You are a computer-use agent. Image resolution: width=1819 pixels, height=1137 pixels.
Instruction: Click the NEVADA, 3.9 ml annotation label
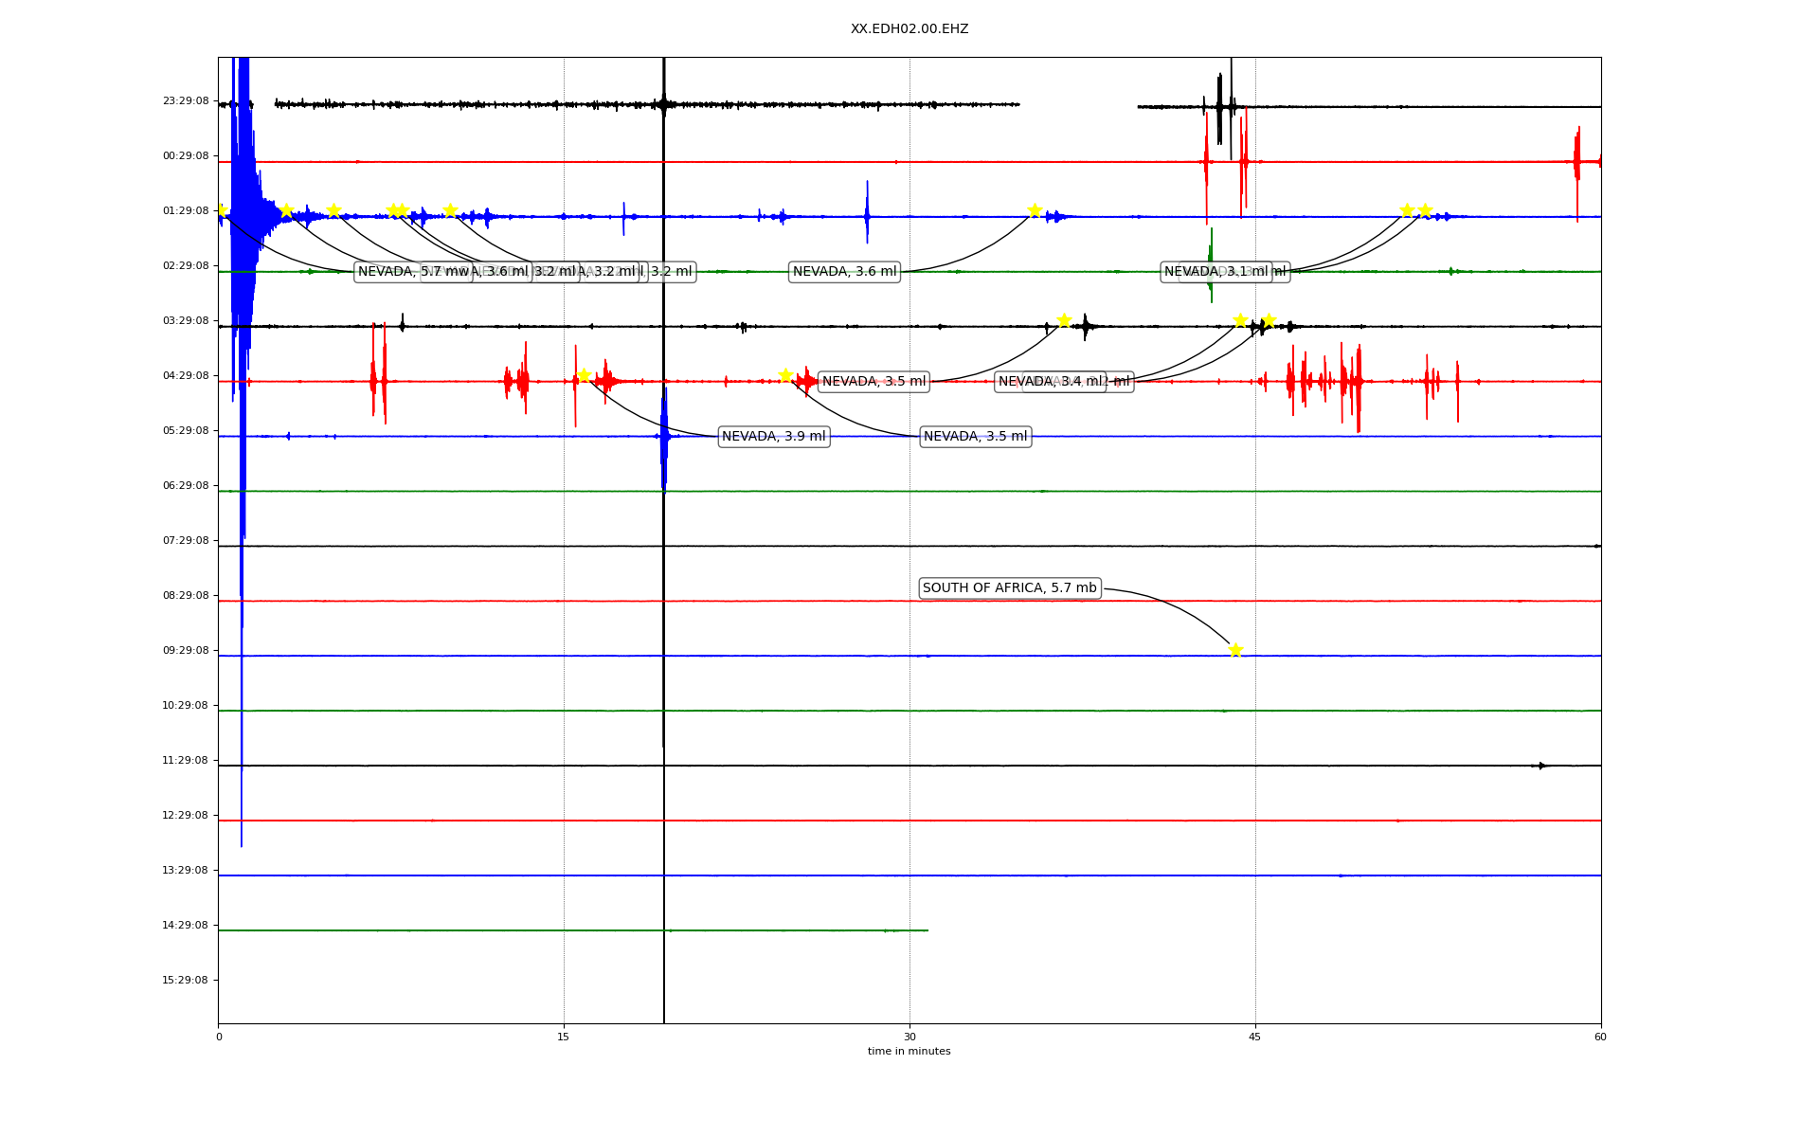coord(773,437)
